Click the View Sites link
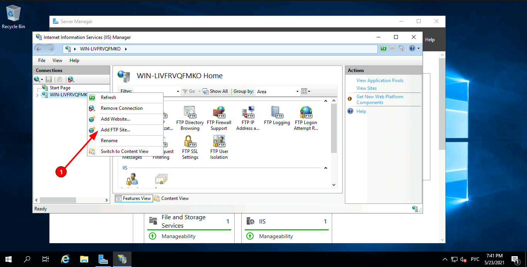This screenshot has height=267, width=527. [x=367, y=88]
